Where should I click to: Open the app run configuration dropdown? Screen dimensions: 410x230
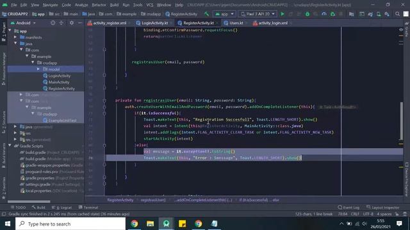(224, 14)
